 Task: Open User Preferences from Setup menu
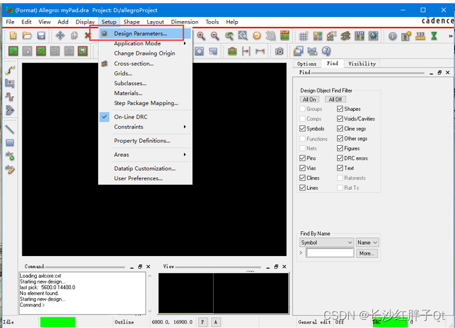click(x=145, y=178)
